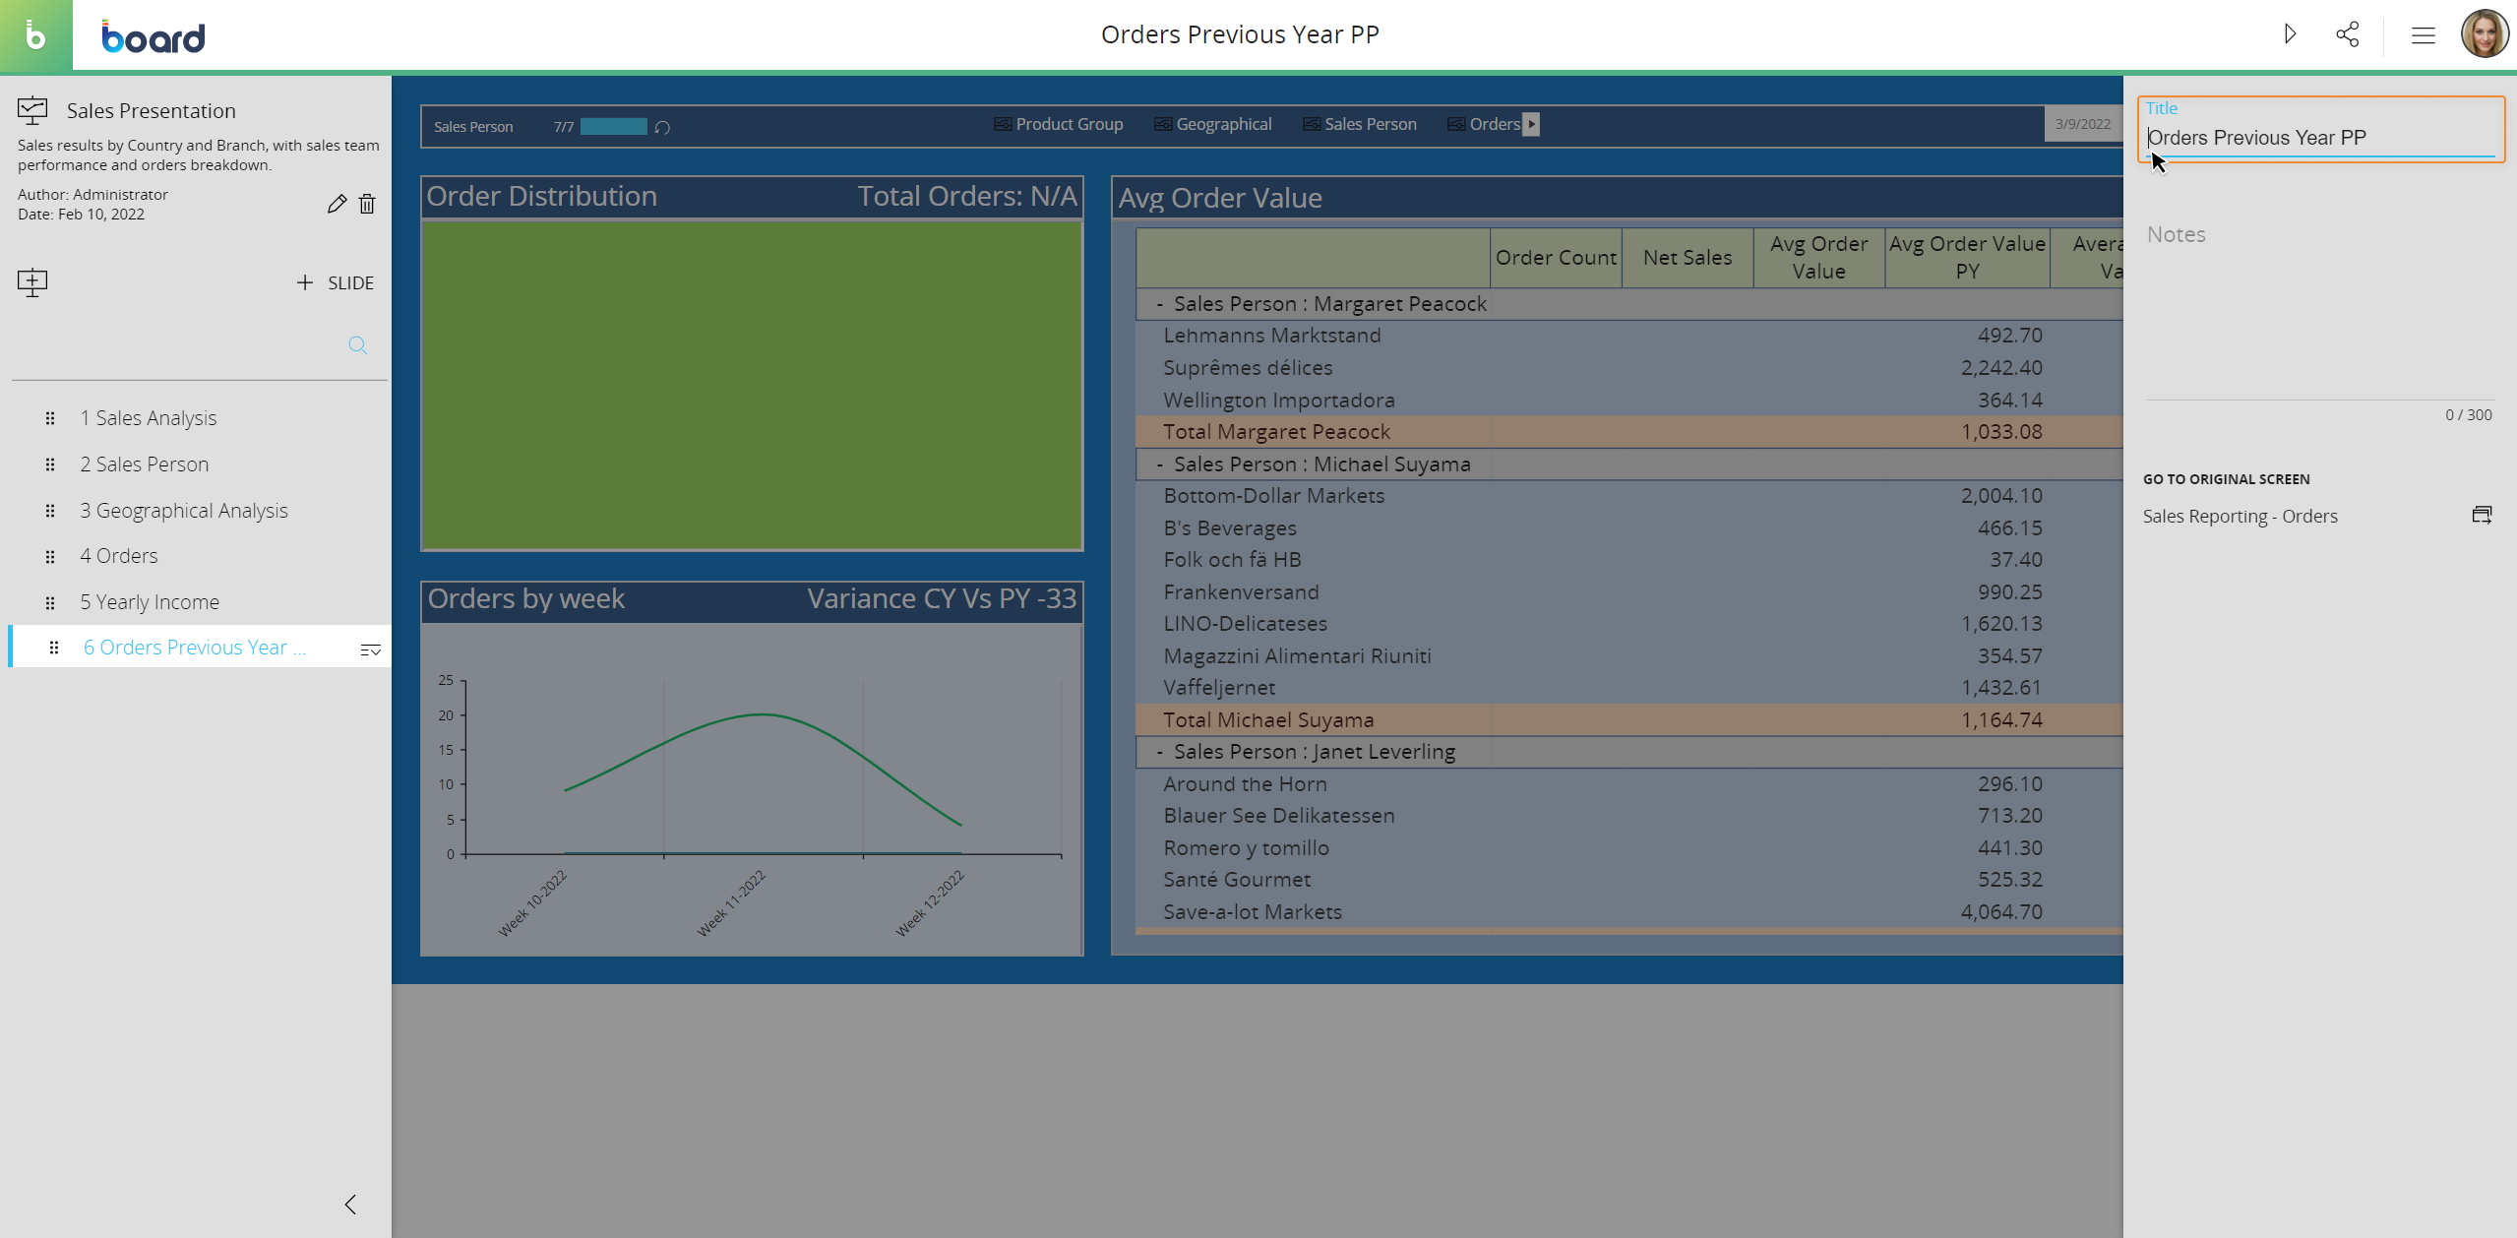The width and height of the screenshot is (2517, 1238).
Task: Click the add-screen icon above slide list
Action: [32, 282]
